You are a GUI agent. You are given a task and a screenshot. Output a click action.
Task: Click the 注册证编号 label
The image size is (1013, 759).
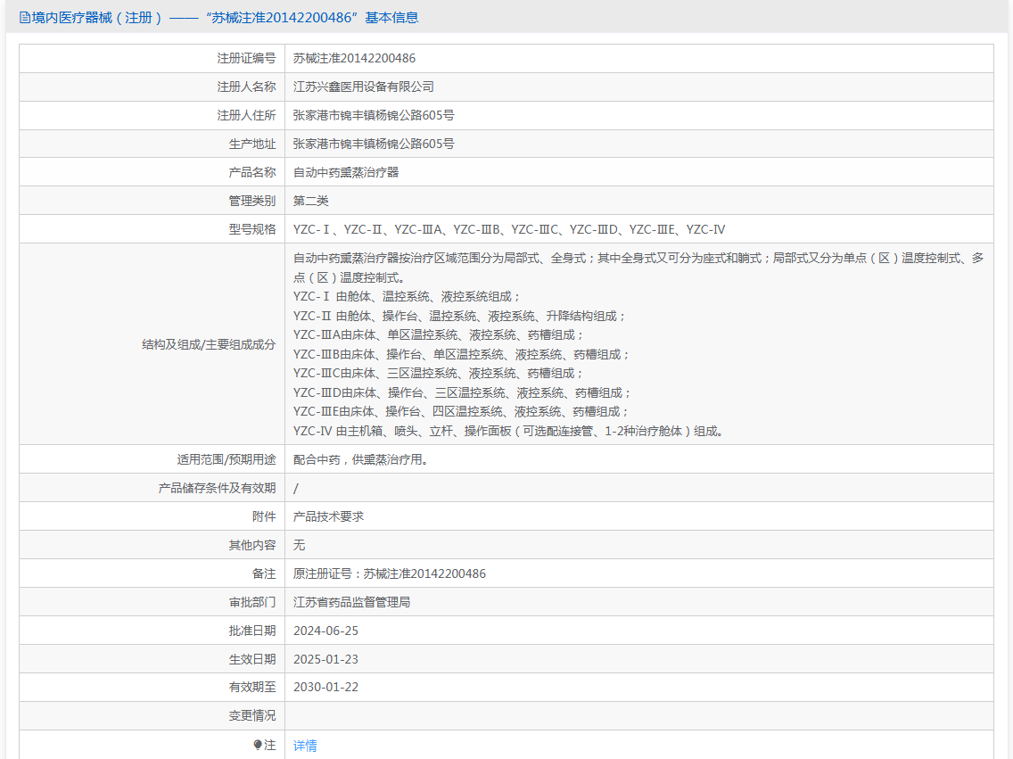[x=246, y=58]
